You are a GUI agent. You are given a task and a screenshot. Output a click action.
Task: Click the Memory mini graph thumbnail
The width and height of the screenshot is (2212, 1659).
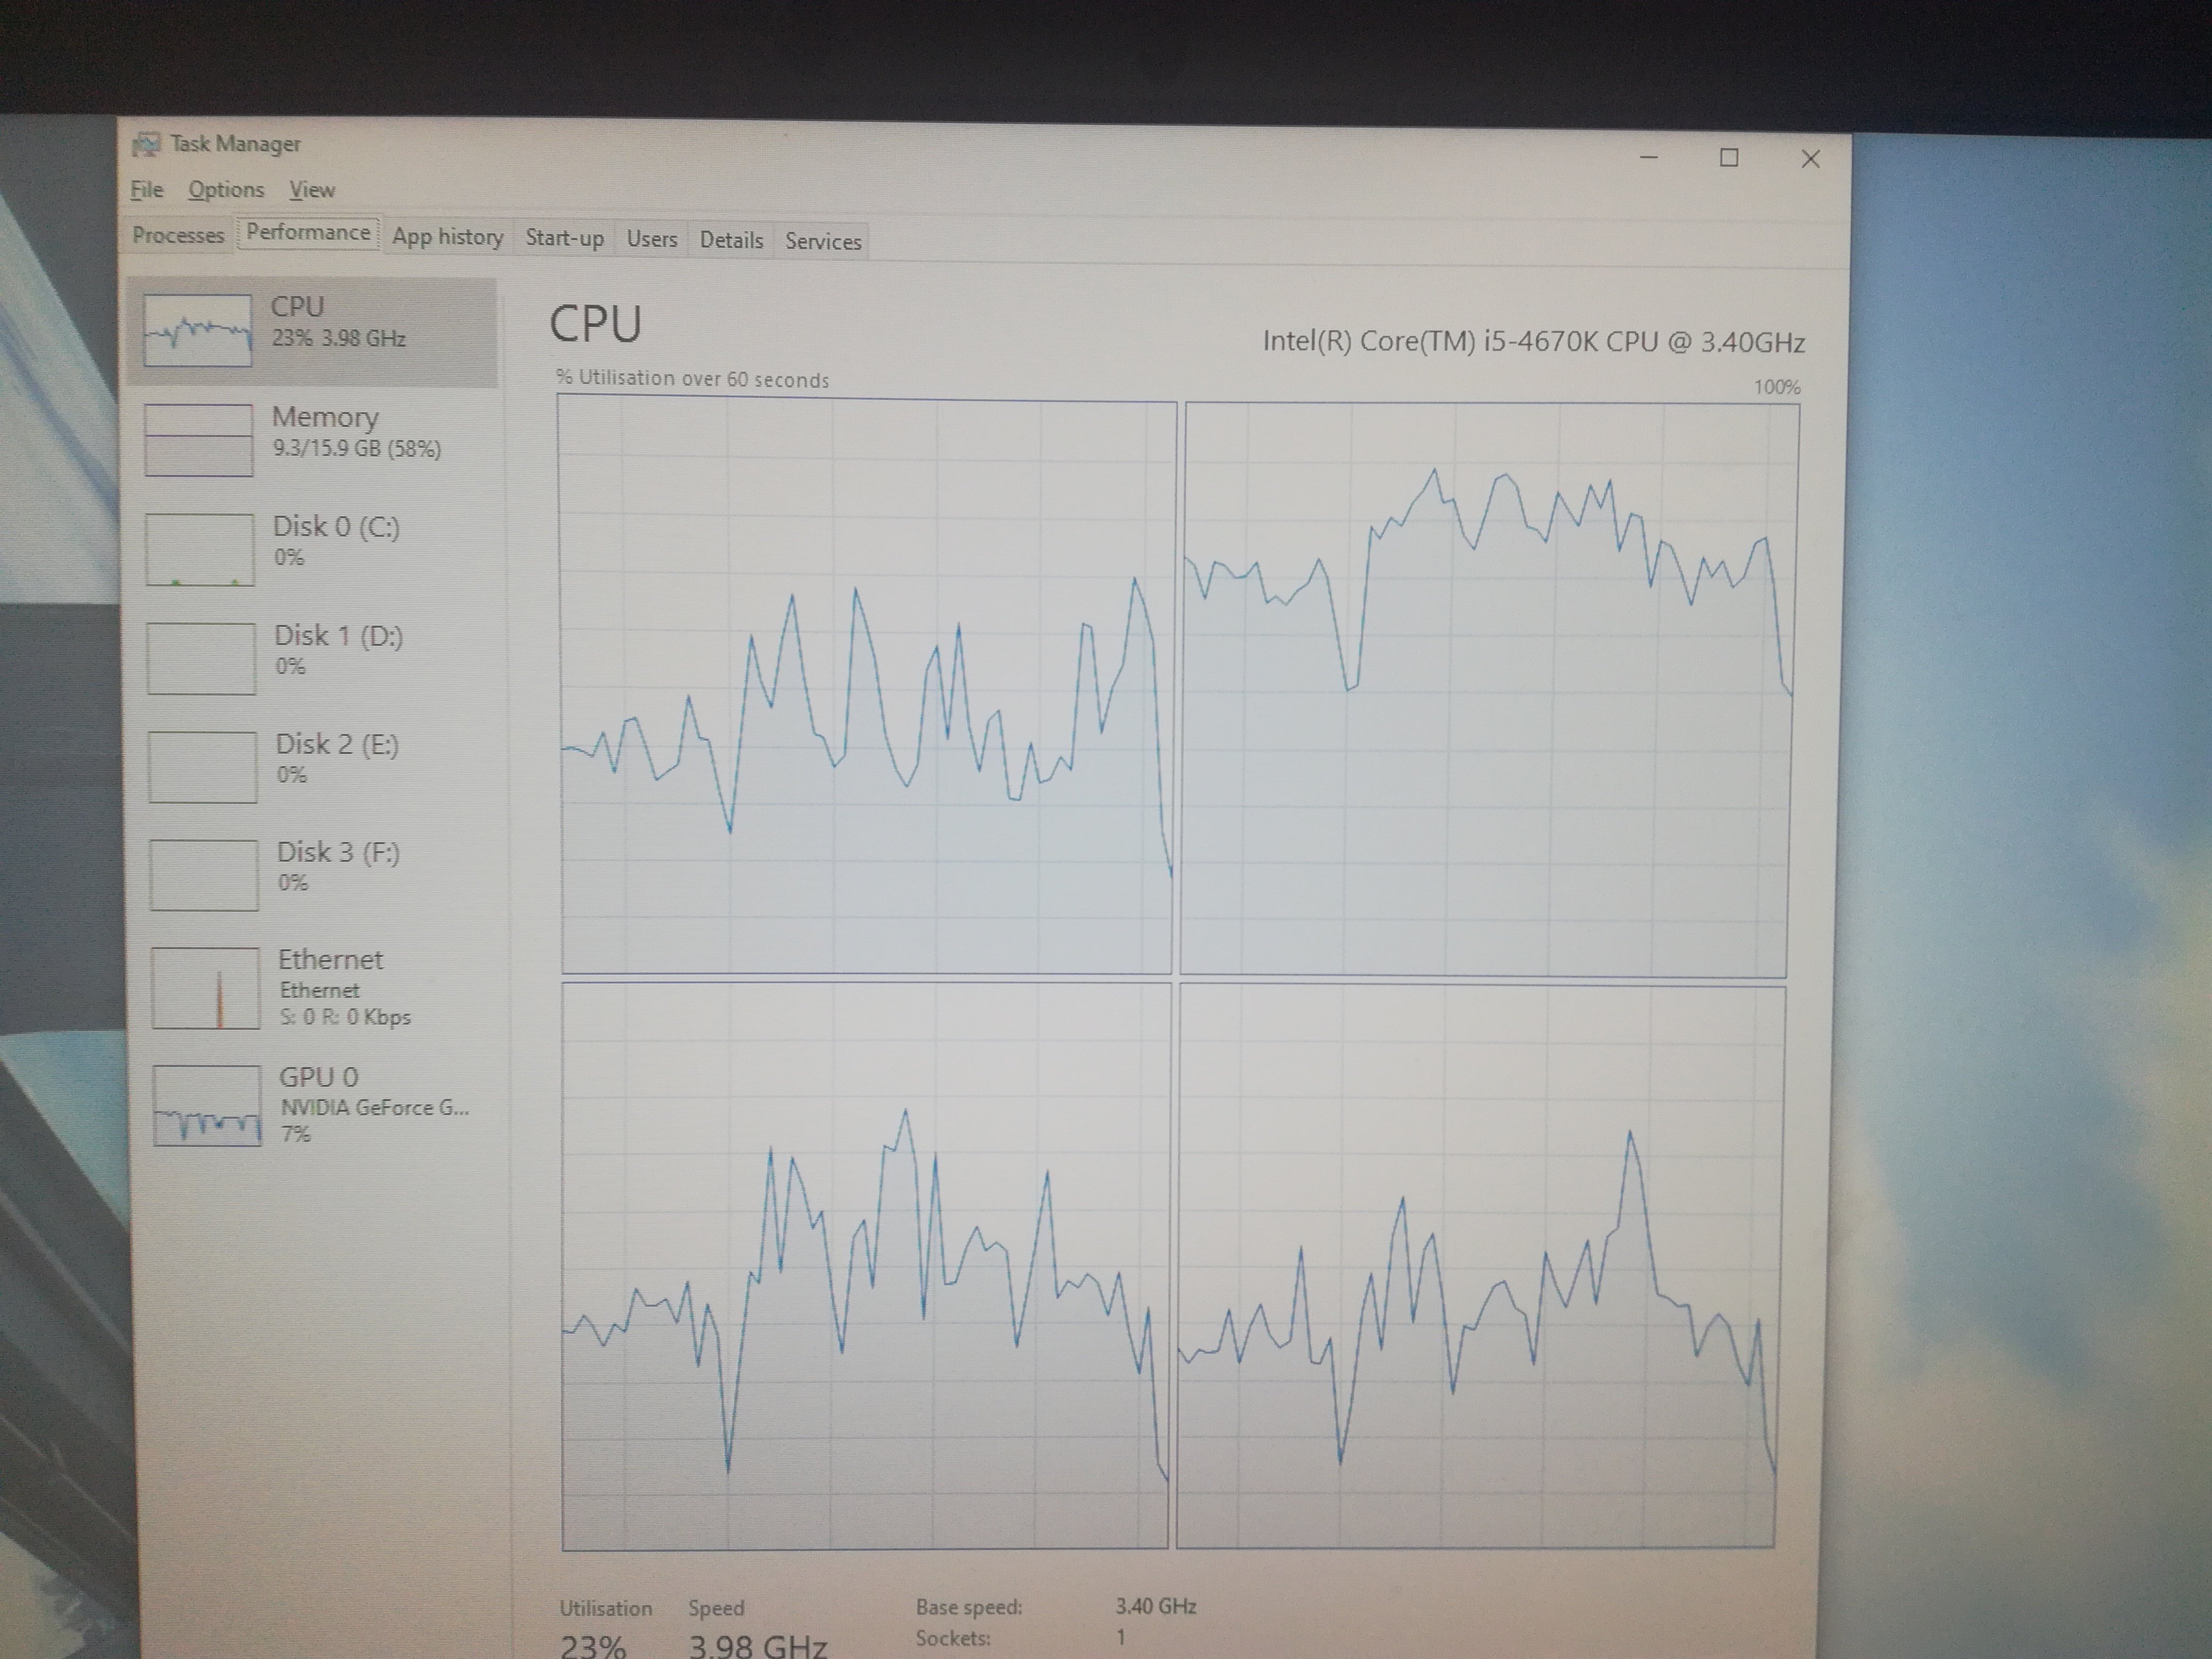[198, 440]
